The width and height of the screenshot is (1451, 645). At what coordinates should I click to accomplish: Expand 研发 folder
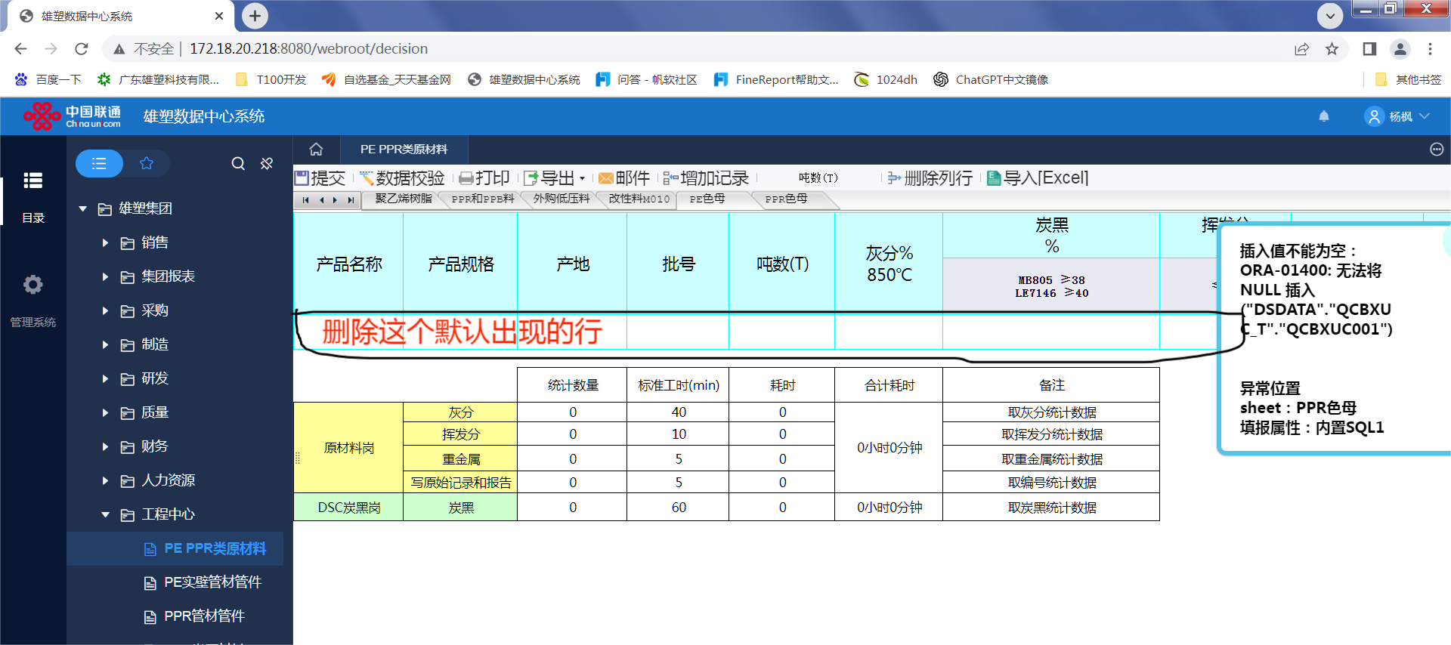click(x=105, y=378)
